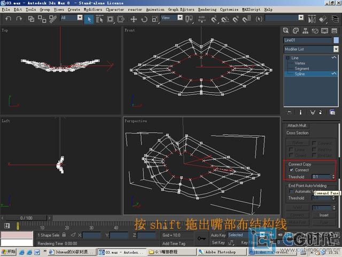Click the time slider 0 / 100 handle
This screenshot has height=257, width=342.
coord(26,218)
